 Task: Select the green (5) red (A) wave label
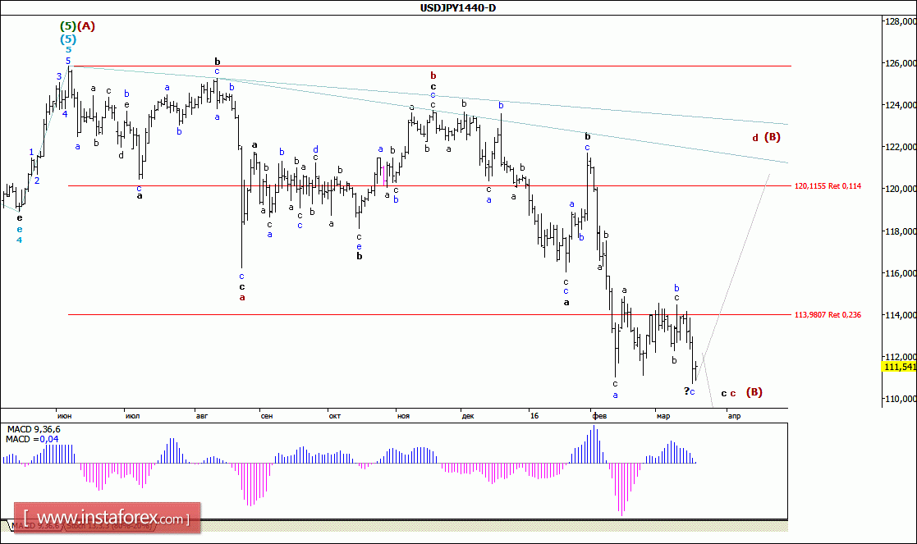click(77, 25)
